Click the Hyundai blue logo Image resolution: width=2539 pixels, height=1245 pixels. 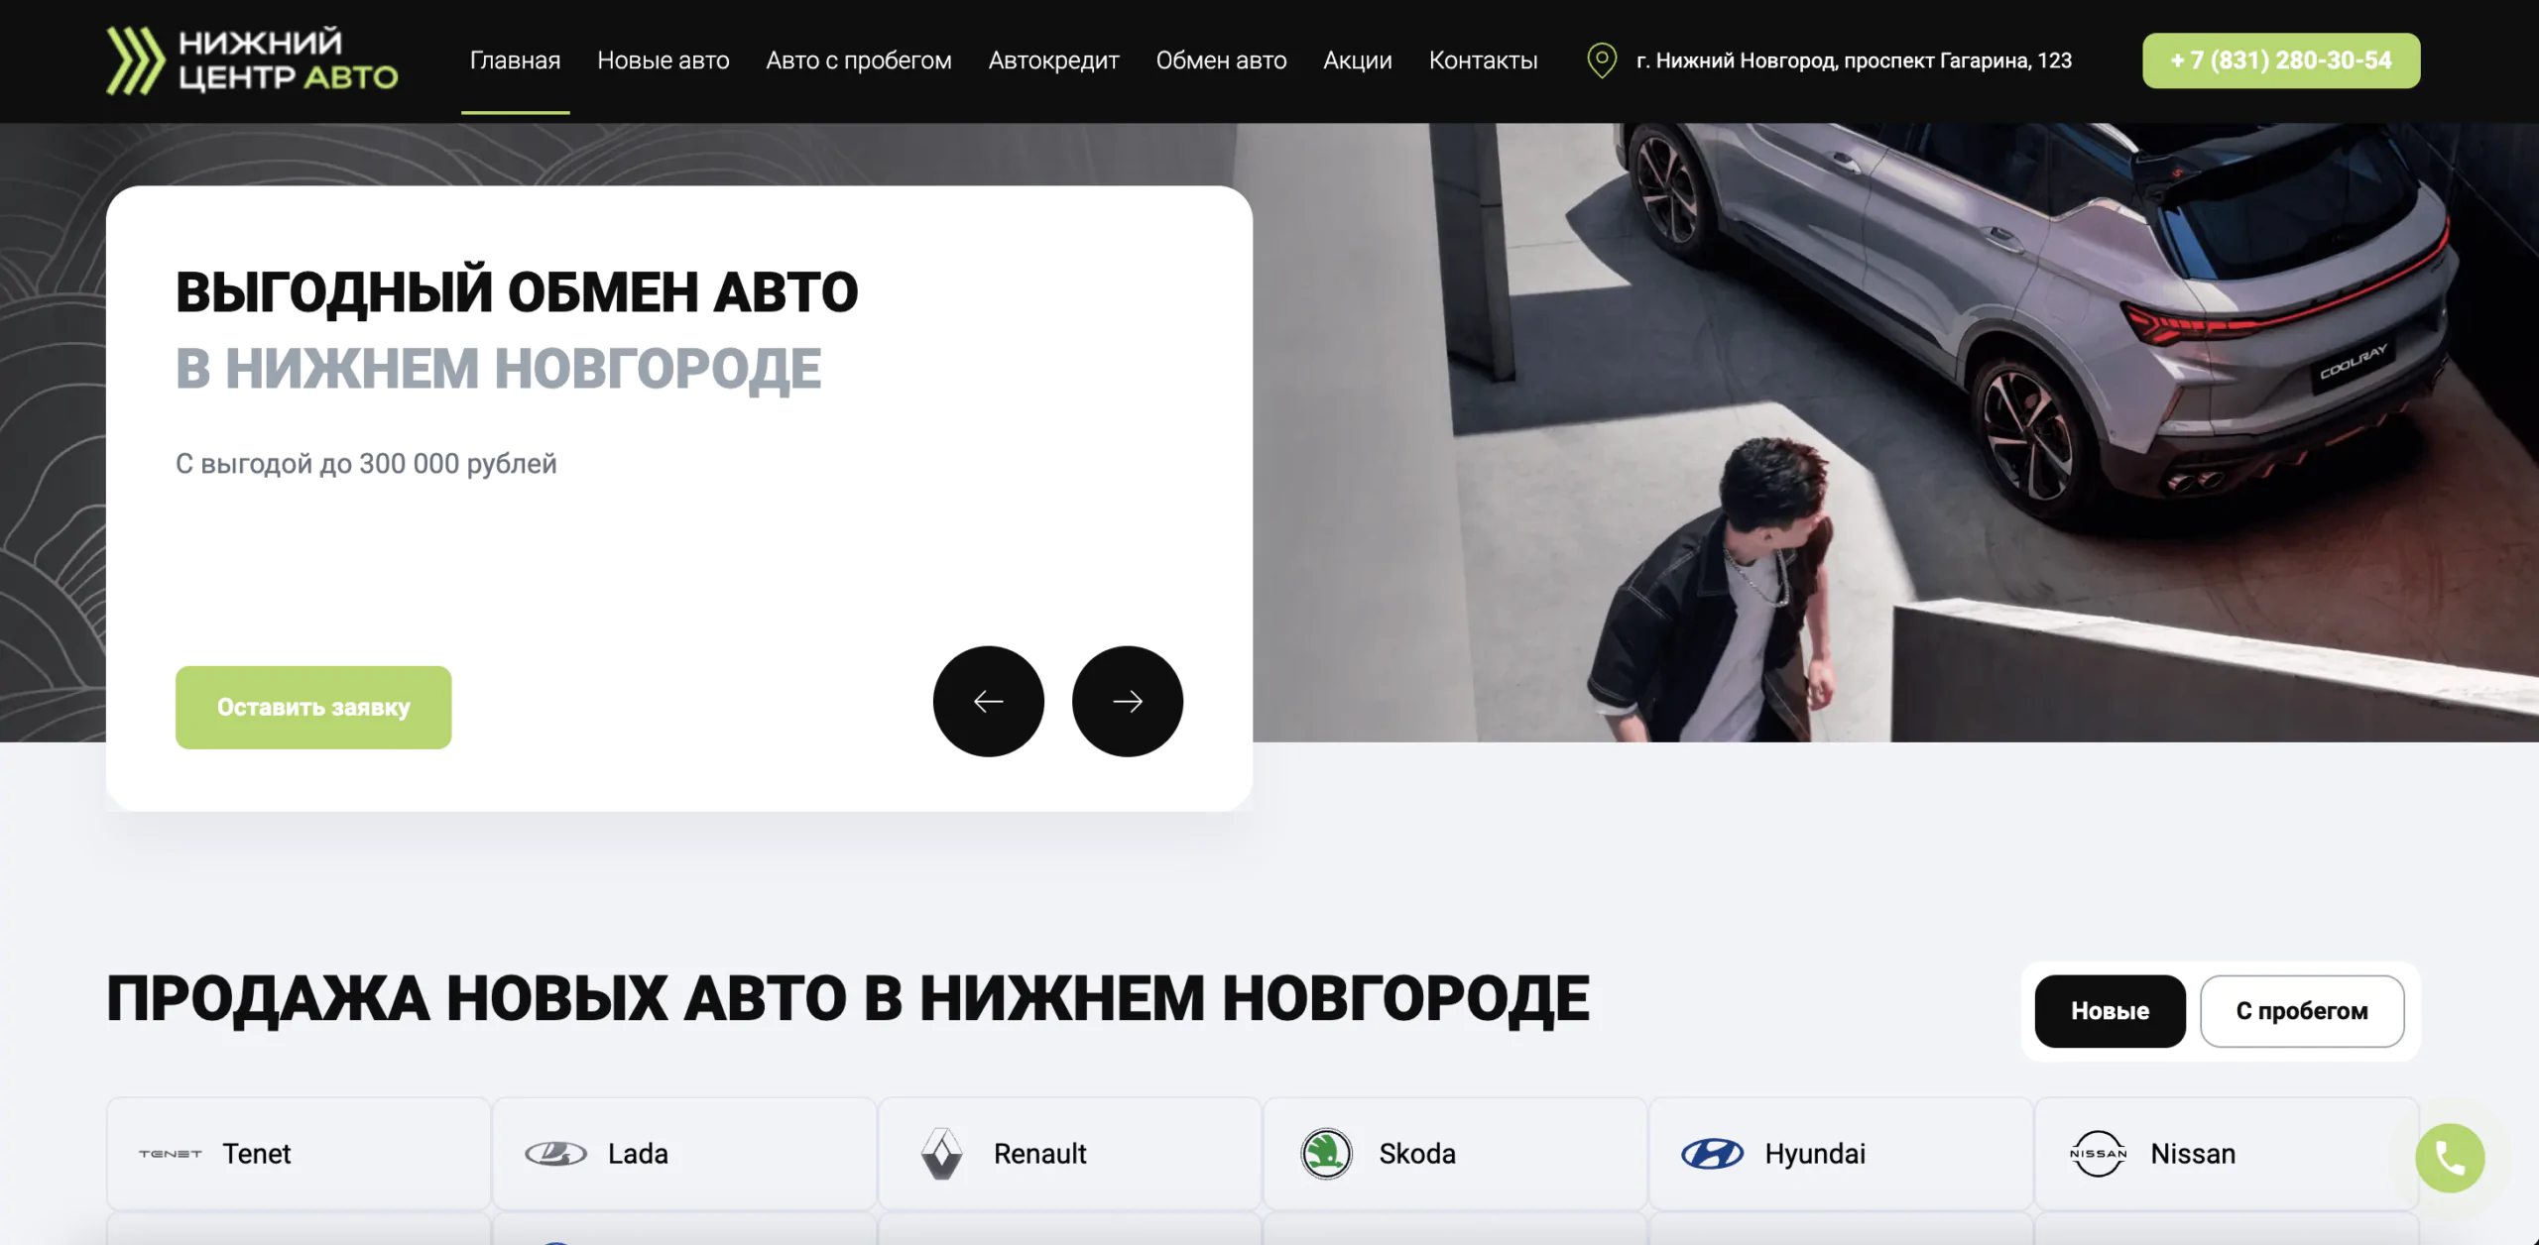1712,1154
